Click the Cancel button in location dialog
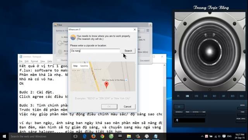 click(x=127, y=107)
